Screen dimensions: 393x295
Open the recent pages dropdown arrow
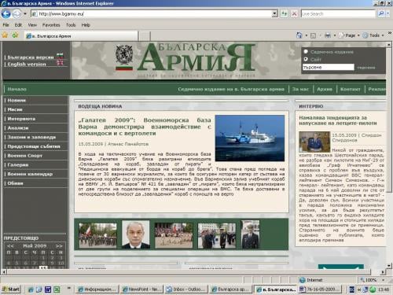[x=25, y=13]
